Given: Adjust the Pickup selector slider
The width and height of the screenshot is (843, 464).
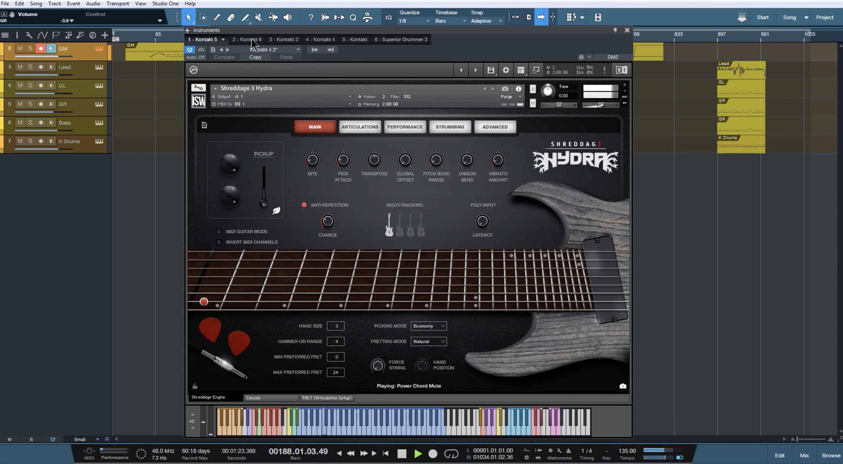Looking at the screenshot, I should point(264,187).
